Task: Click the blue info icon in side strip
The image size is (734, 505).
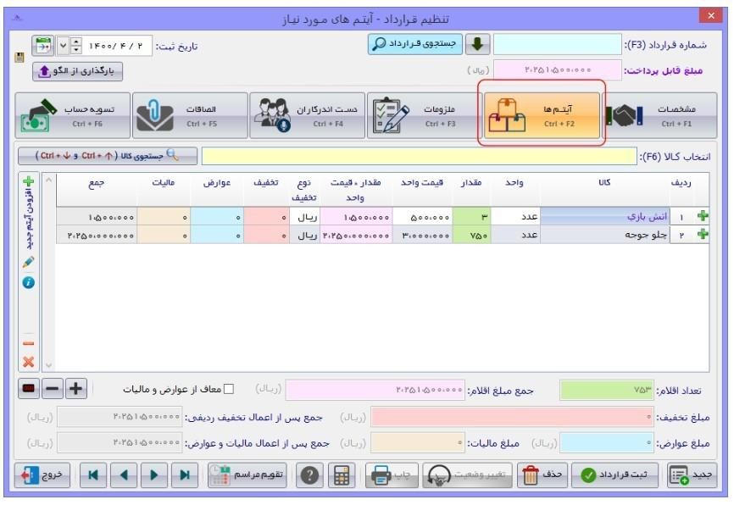Action: point(29,283)
